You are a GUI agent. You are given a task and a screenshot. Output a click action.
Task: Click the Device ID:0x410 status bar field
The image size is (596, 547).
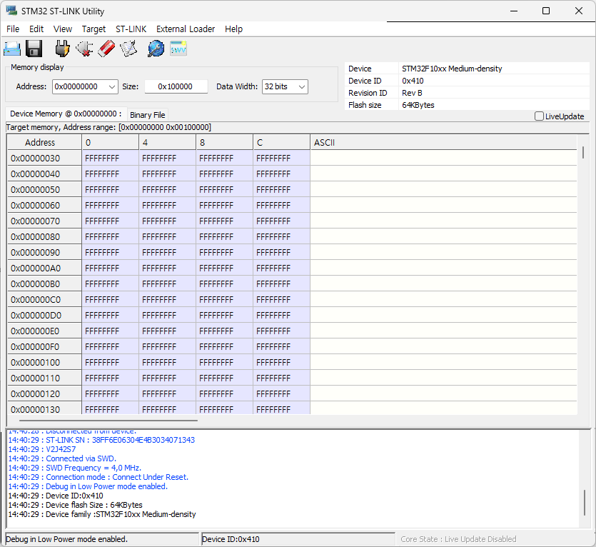pyautogui.click(x=298, y=539)
